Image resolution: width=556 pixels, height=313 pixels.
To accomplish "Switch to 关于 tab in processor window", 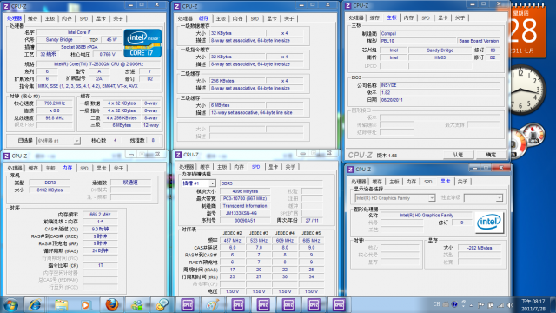I will 118,18.
